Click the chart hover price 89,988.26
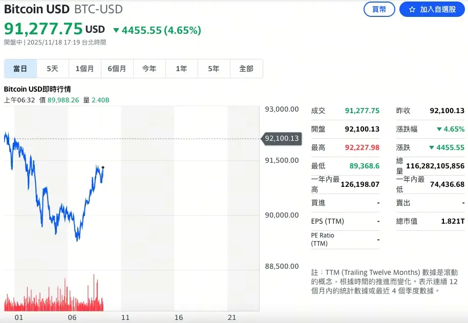Image resolution: width=468 pixels, height=323 pixels. coord(63,100)
